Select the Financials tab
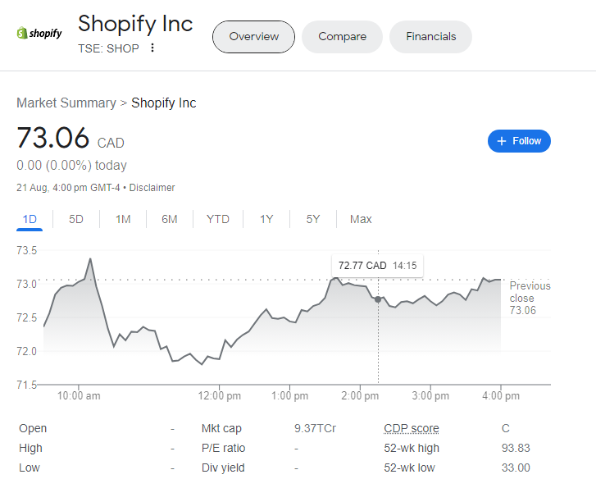The image size is (596, 479). pyautogui.click(x=430, y=37)
